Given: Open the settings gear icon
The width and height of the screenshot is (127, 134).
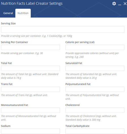Looking at the screenshot, I should click(114, 4).
